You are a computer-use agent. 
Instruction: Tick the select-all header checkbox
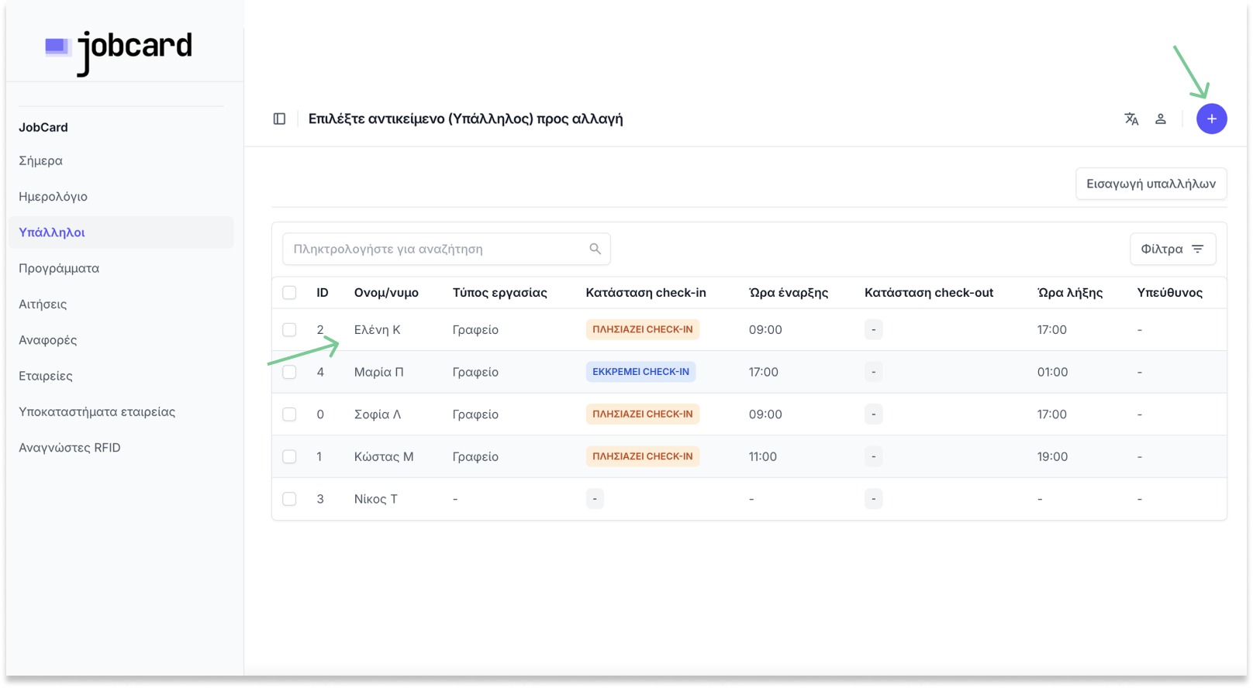(x=289, y=292)
